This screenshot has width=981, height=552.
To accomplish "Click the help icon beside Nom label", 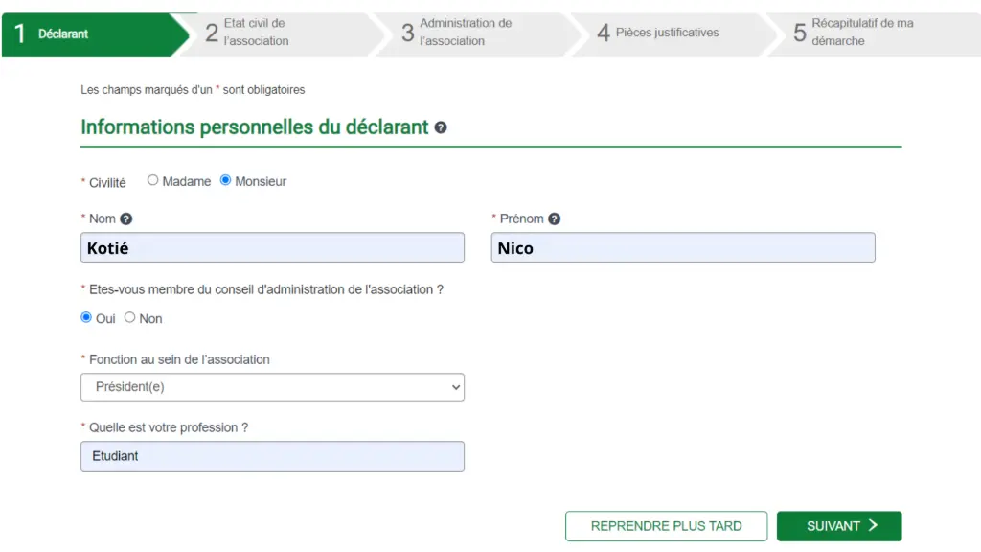I will [126, 219].
